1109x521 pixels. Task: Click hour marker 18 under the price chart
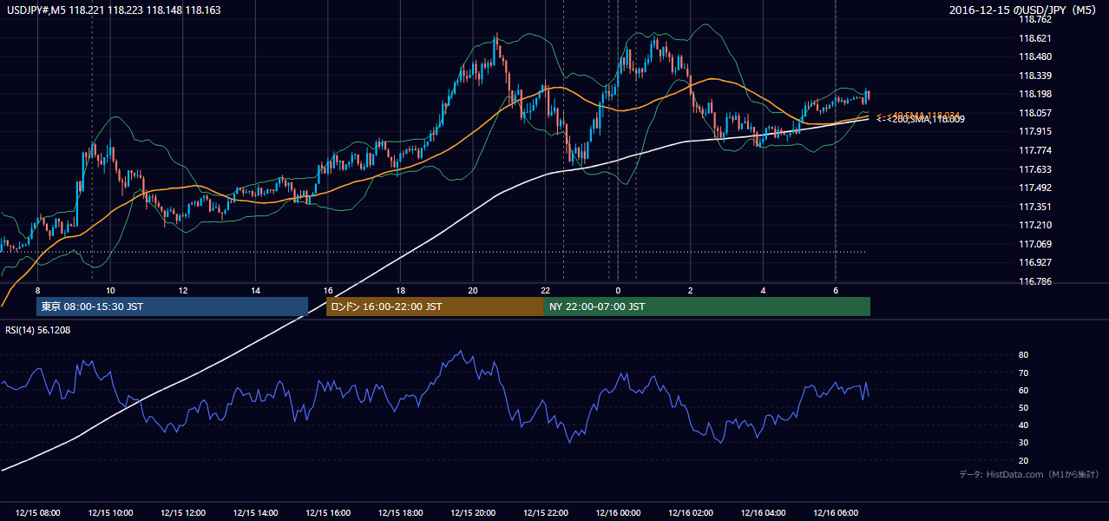(401, 289)
